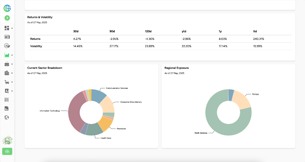Open the office buildings icon
305x162 pixels.
7,73
